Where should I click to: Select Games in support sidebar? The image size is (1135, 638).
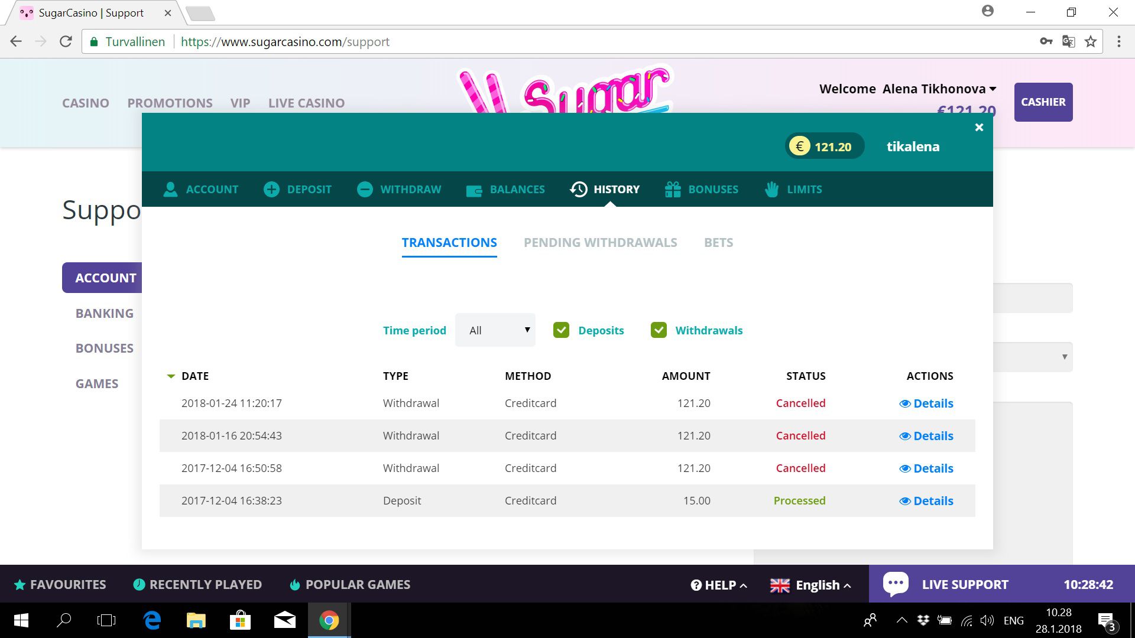pyautogui.click(x=97, y=383)
